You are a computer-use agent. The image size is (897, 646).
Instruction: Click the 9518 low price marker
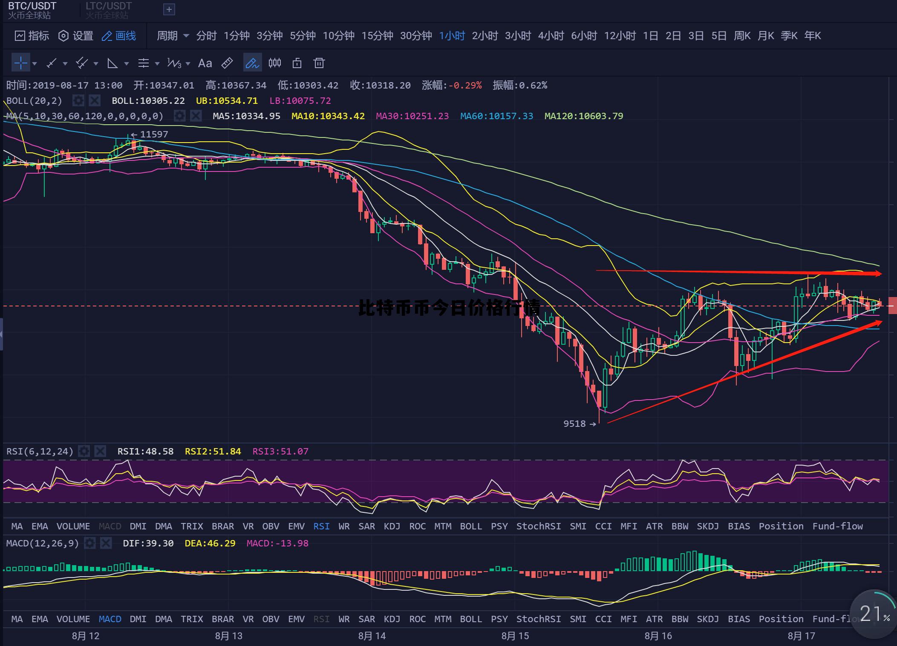pos(580,424)
